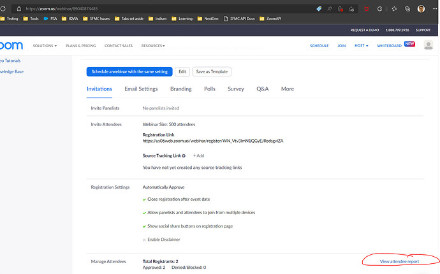Click the Schedule link in header
The image size is (440, 274).
click(x=319, y=46)
